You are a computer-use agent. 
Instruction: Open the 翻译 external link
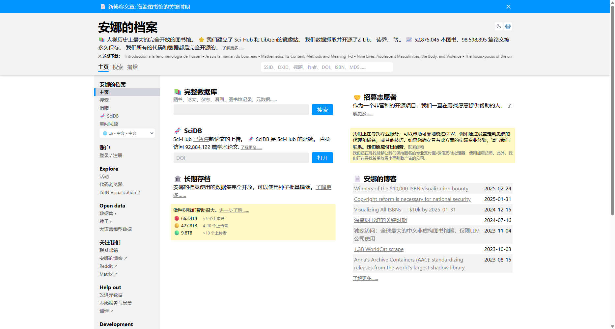[x=106, y=311]
